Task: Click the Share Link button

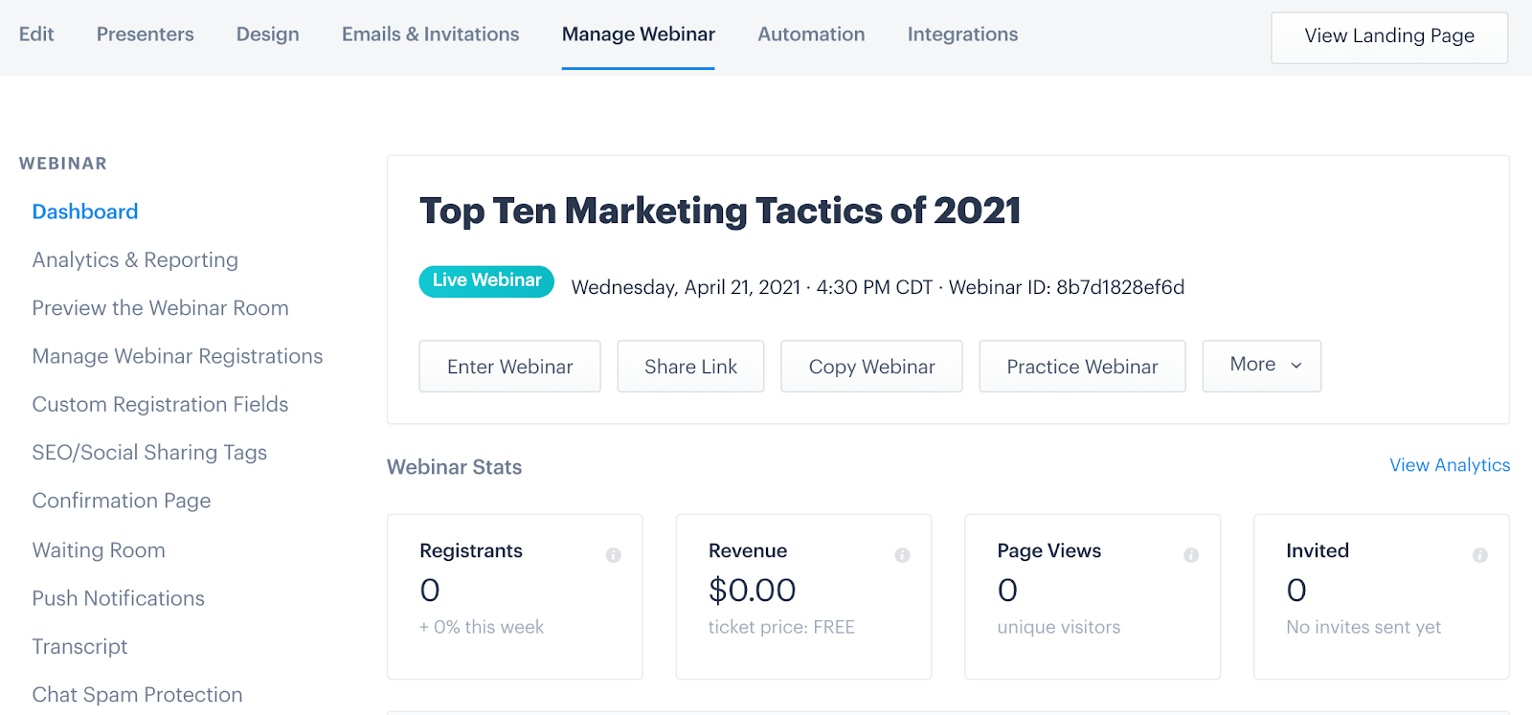Action: coord(690,367)
